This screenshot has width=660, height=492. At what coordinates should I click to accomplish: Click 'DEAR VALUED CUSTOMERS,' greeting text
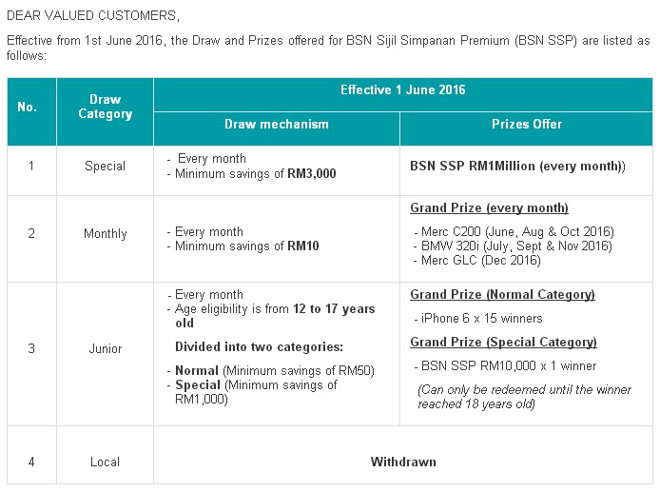click(93, 15)
